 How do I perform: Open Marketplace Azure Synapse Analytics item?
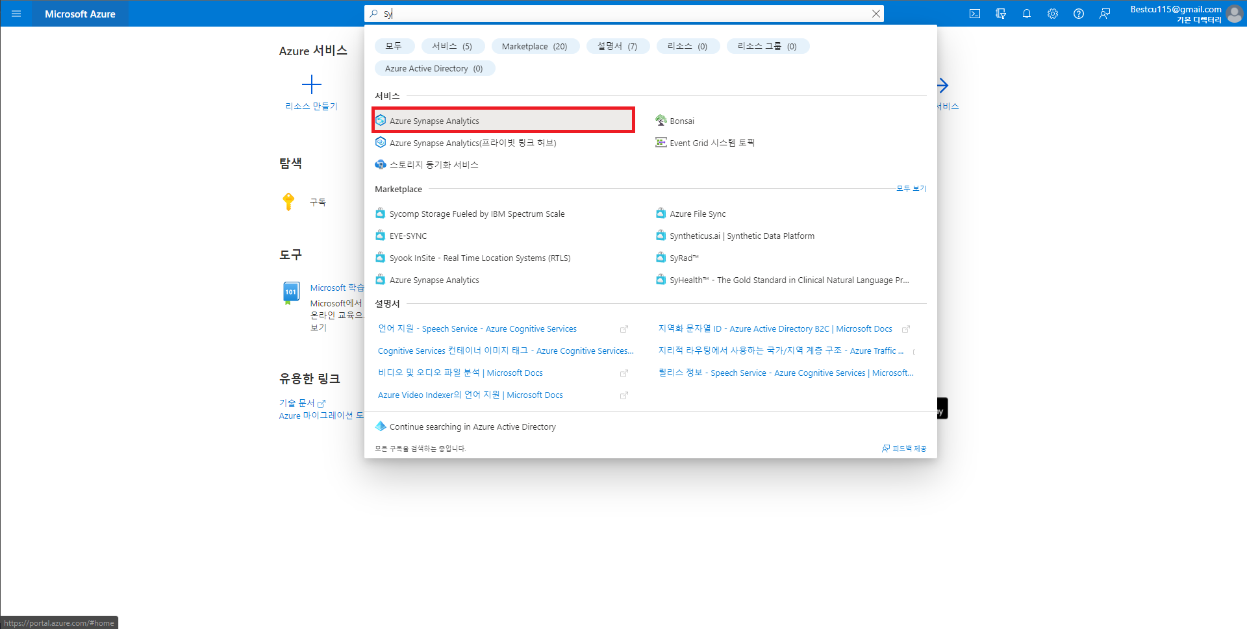pos(434,280)
